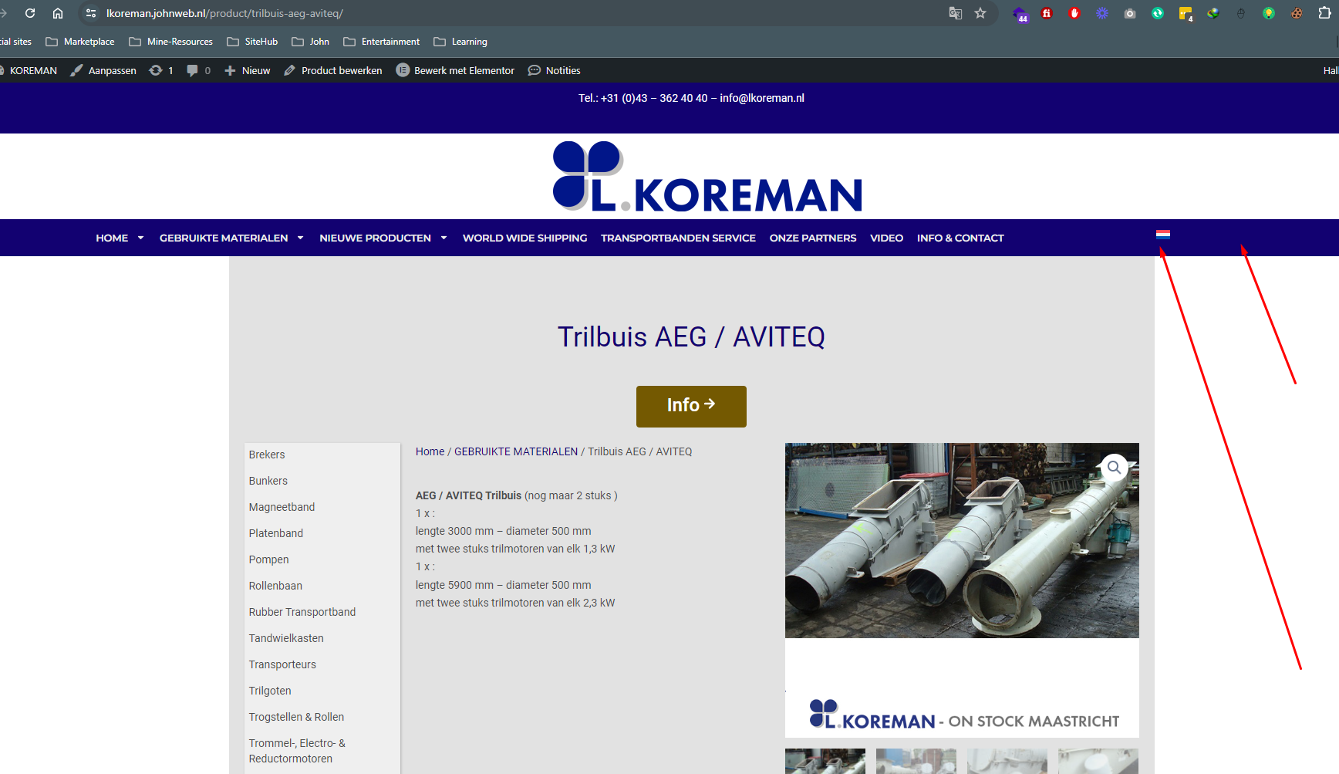Open the Extensions puzzle-piece menu
Screen dimensions: 1339x774
click(x=1325, y=13)
